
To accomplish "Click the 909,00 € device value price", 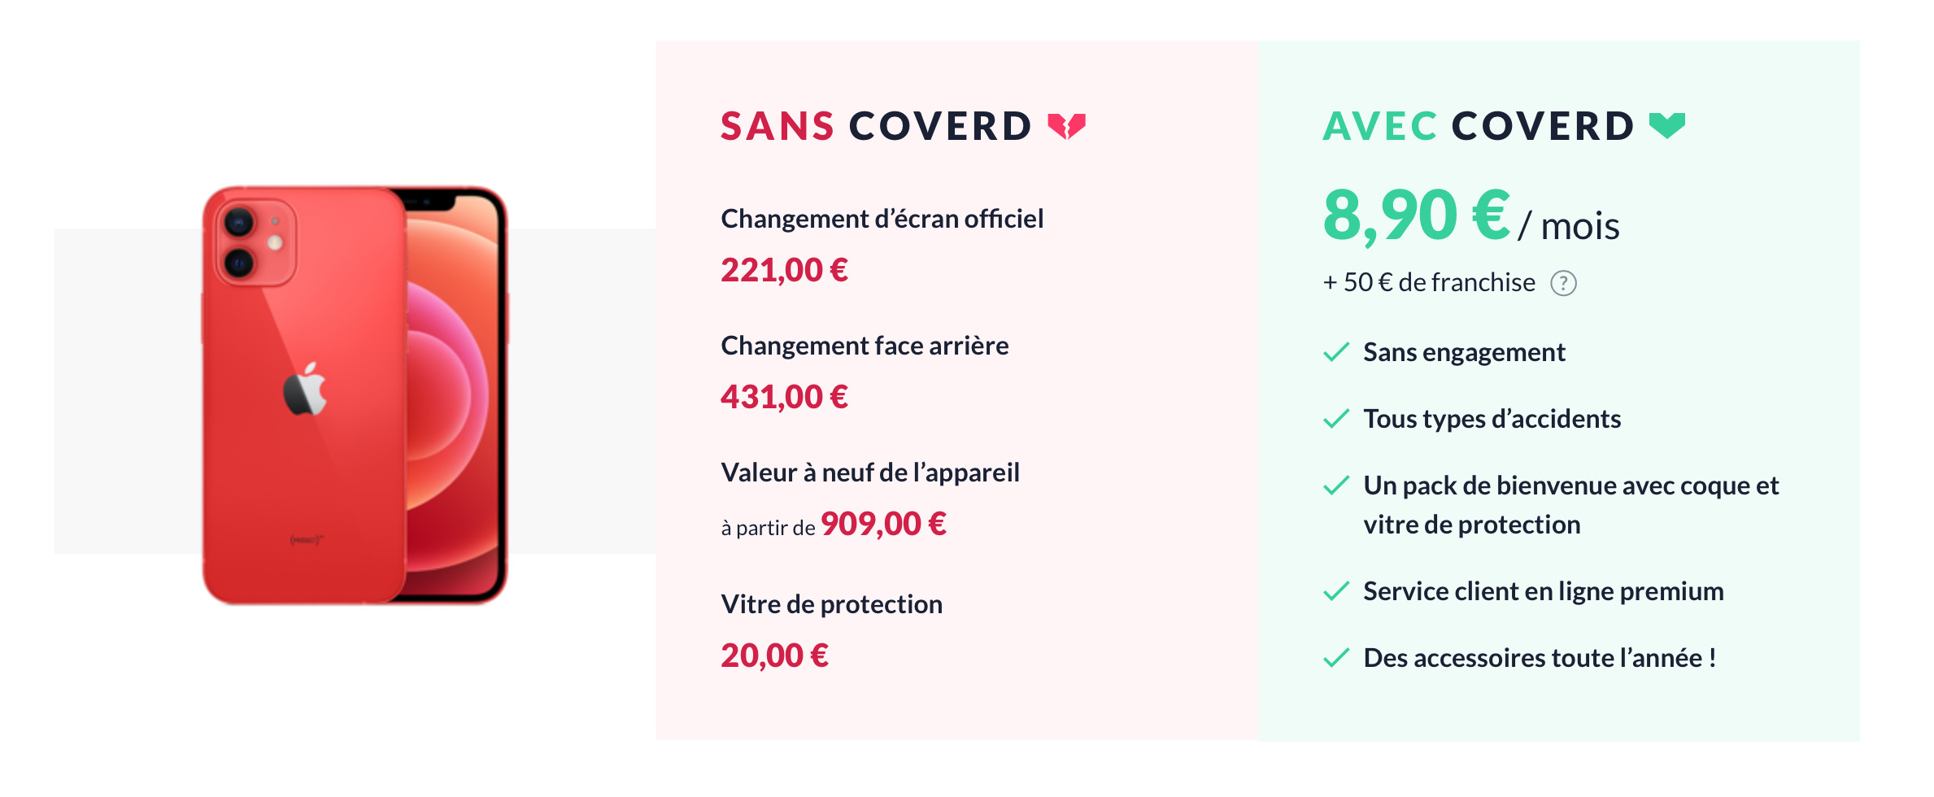I will [x=883, y=524].
